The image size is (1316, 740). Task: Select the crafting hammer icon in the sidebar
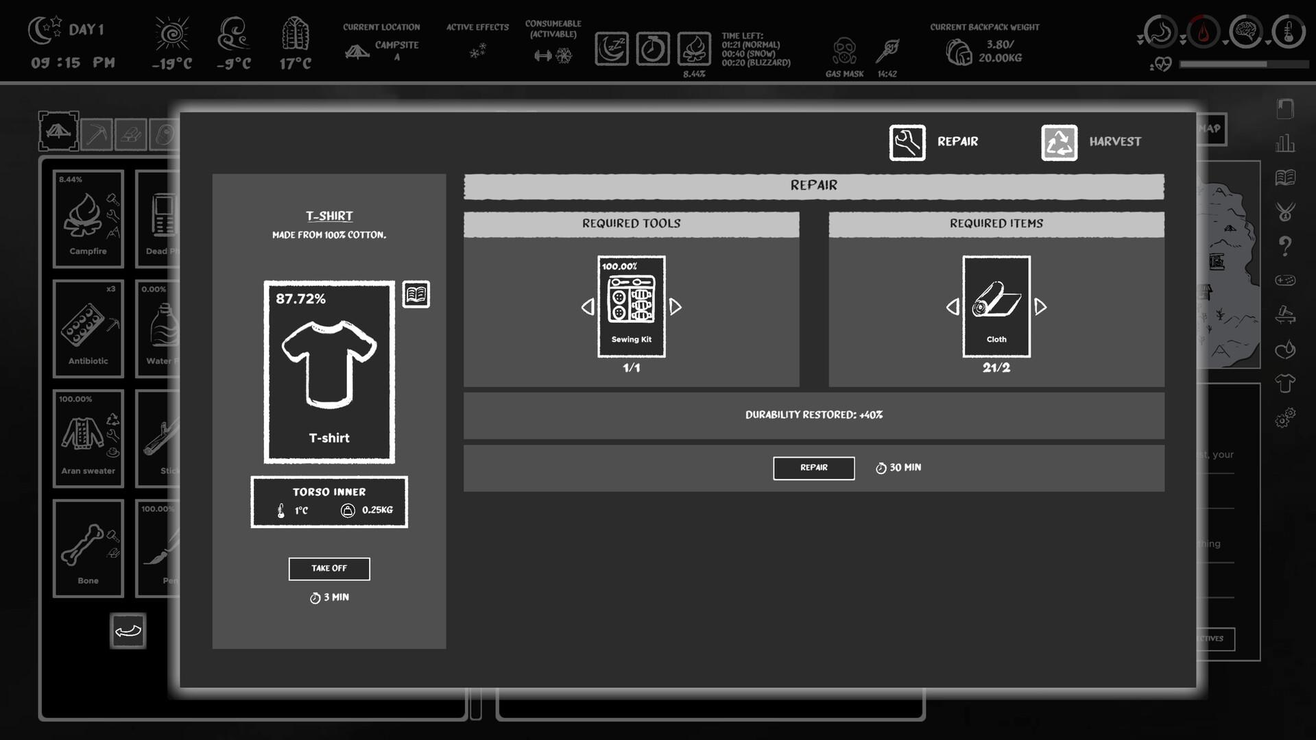(x=1286, y=314)
